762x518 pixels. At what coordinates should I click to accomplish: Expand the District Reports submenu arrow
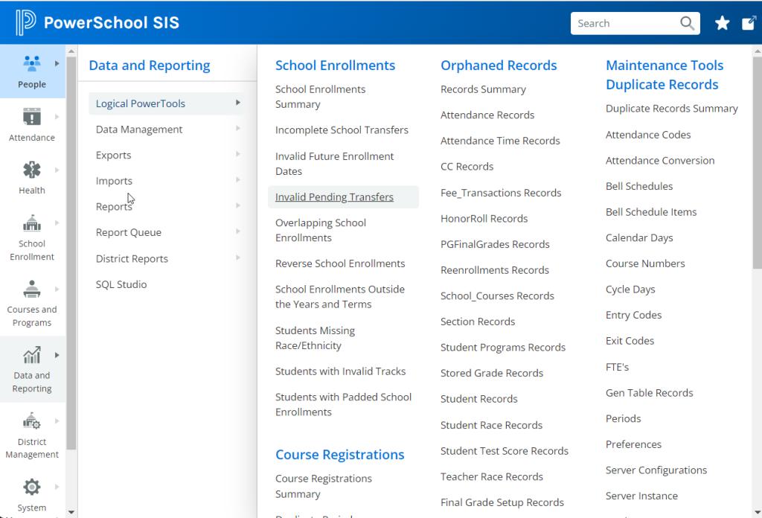point(238,258)
